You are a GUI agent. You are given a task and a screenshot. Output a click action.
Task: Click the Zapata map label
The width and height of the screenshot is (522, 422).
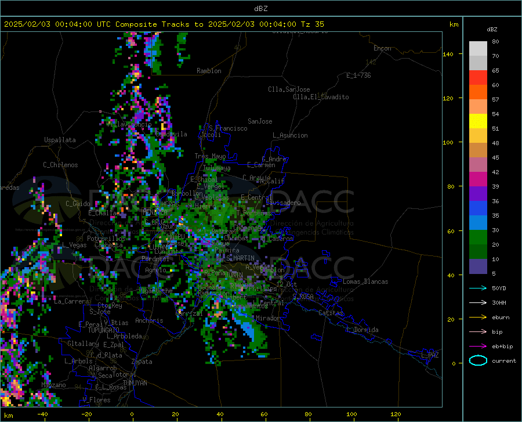point(142,362)
